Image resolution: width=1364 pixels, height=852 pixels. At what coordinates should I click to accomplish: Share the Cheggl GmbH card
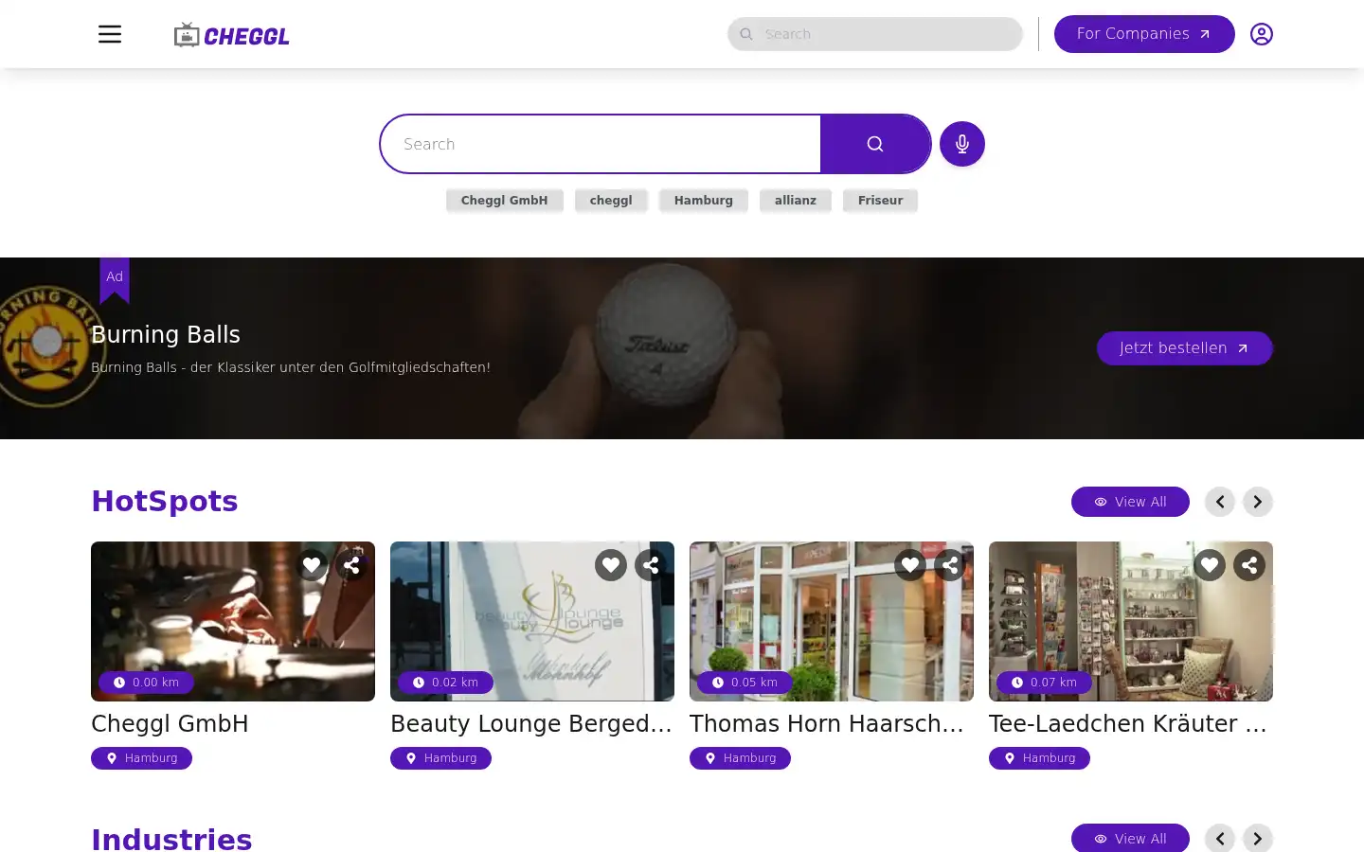tap(351, 565)
